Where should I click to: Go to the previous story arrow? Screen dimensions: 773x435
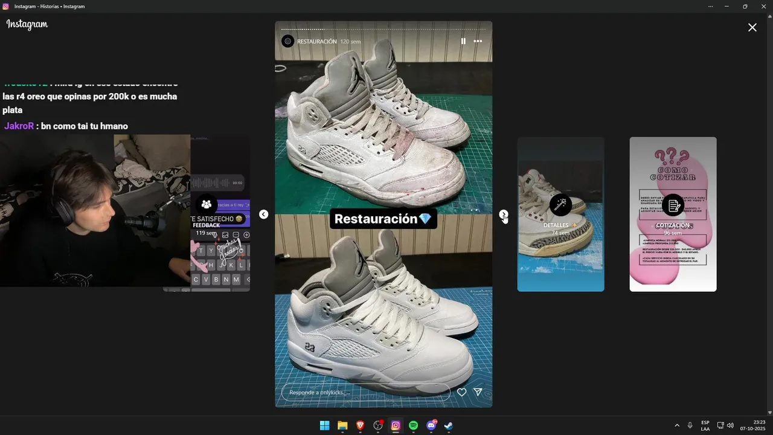coord(263,214)
